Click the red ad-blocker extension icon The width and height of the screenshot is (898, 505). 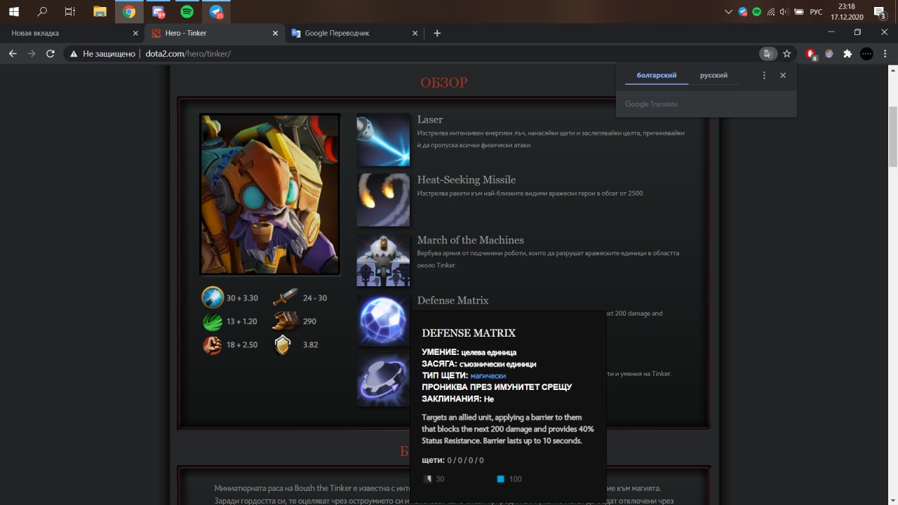coord(811,53)
